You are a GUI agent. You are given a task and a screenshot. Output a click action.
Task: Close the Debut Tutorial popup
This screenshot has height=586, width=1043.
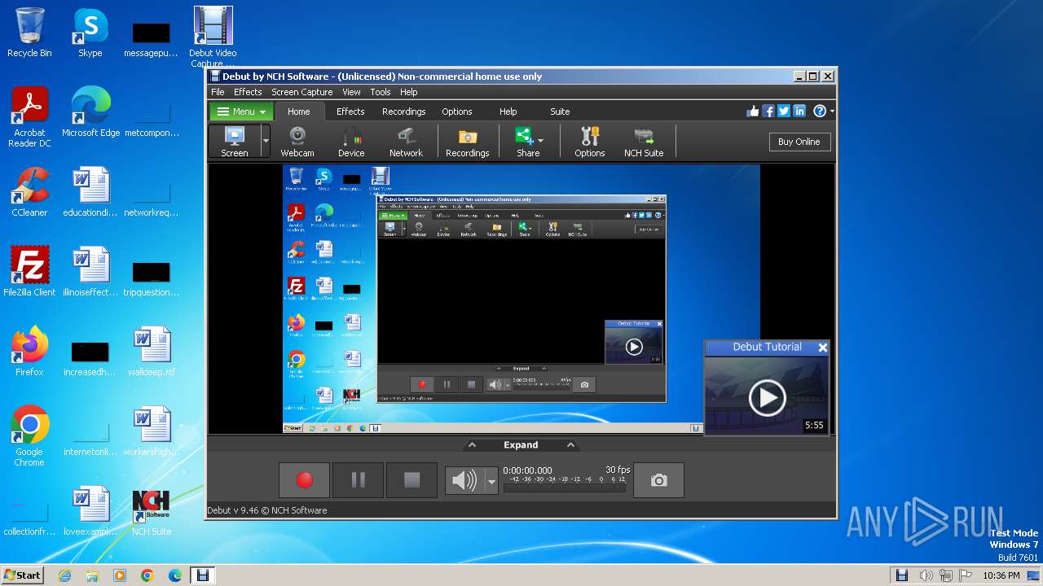point(822,348)
